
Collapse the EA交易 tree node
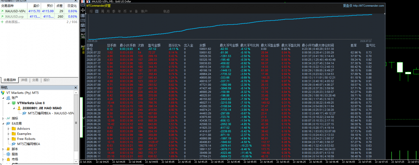3,124
